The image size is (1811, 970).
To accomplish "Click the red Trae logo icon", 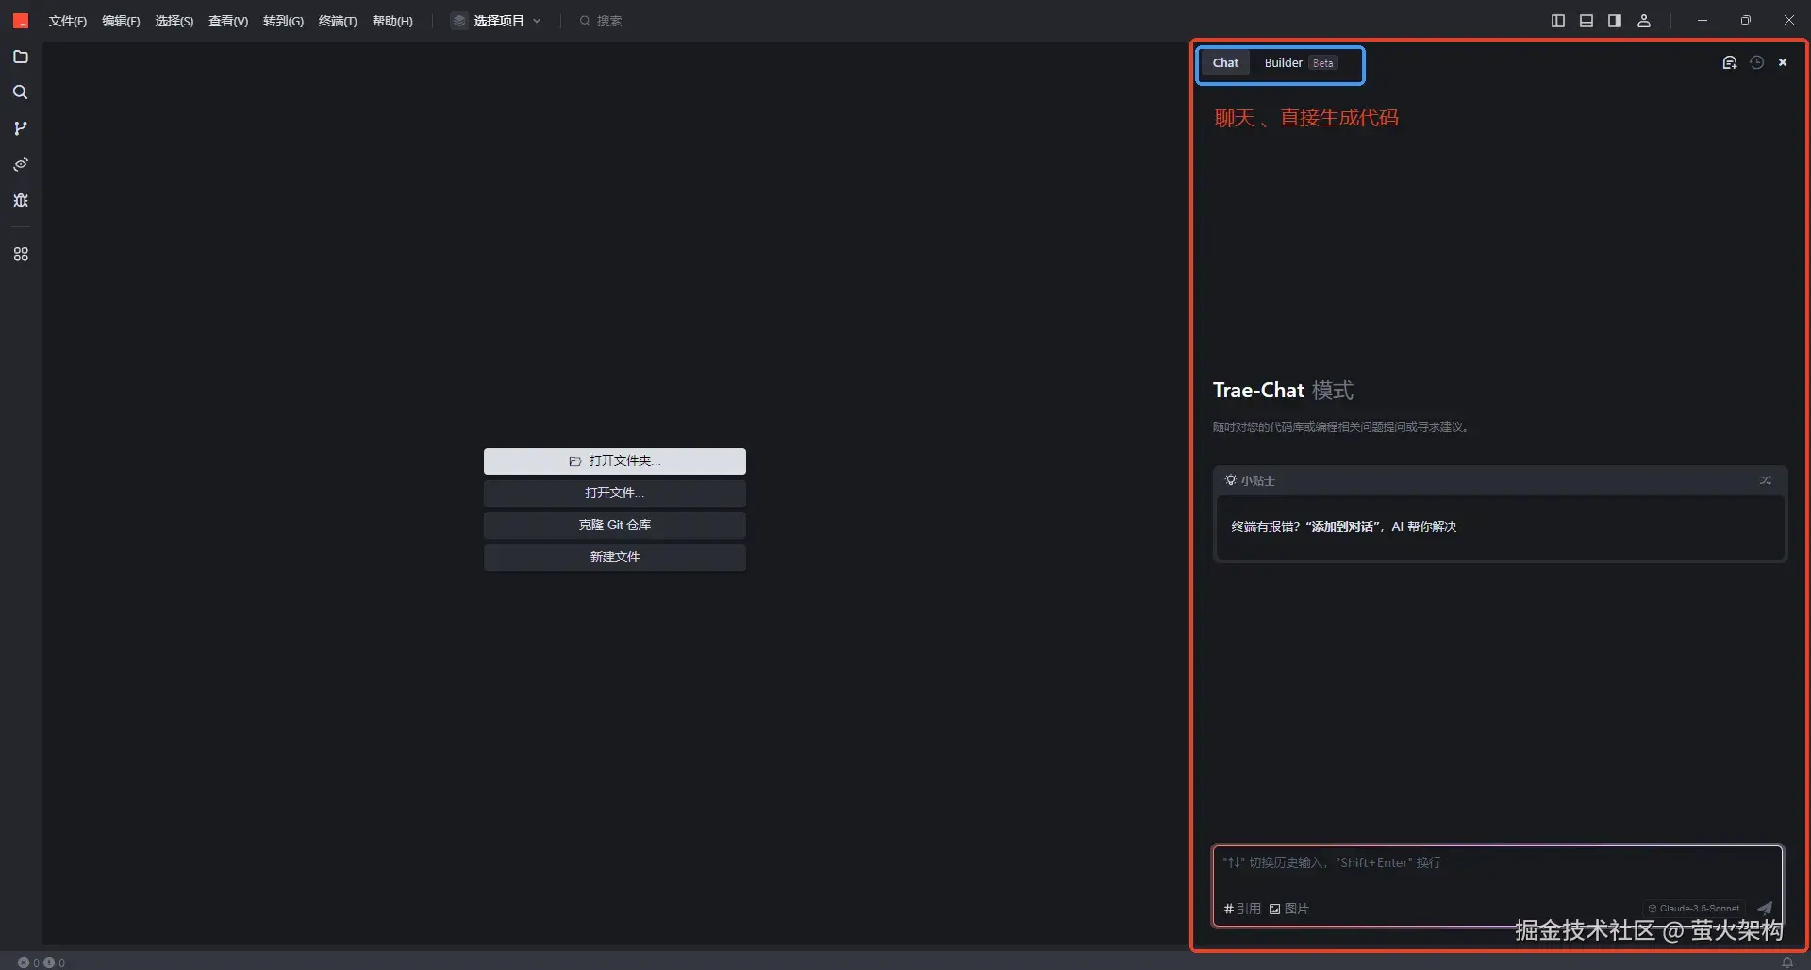I will [x=21, y=21].
